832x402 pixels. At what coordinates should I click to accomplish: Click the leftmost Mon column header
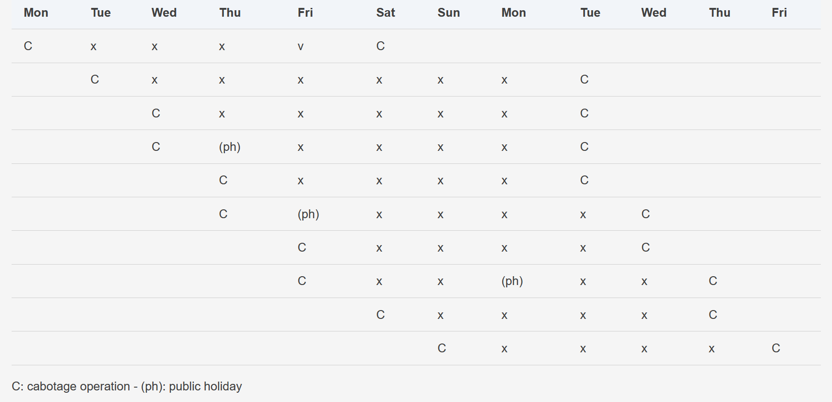pos(36,13)
